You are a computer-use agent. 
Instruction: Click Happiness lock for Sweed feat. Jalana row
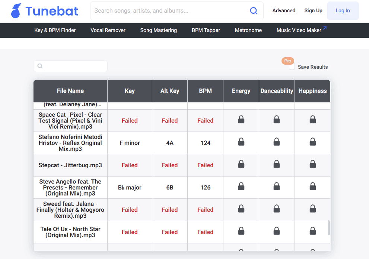coord(312,209)
